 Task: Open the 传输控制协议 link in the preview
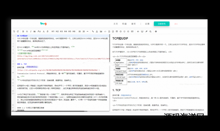[126, 95]
